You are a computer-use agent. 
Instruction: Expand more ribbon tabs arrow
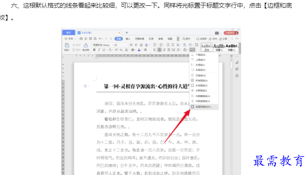coord(178,39)
